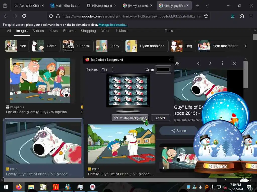The width and height of the screenshot is (257, 192).
Task: Select the News search tab
Action: [x=53, y=31]
